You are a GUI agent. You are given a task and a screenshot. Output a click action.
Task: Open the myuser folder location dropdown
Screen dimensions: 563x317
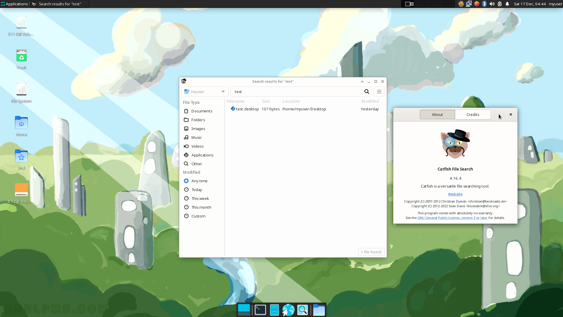pyautogui.click(x=205, y=92)
